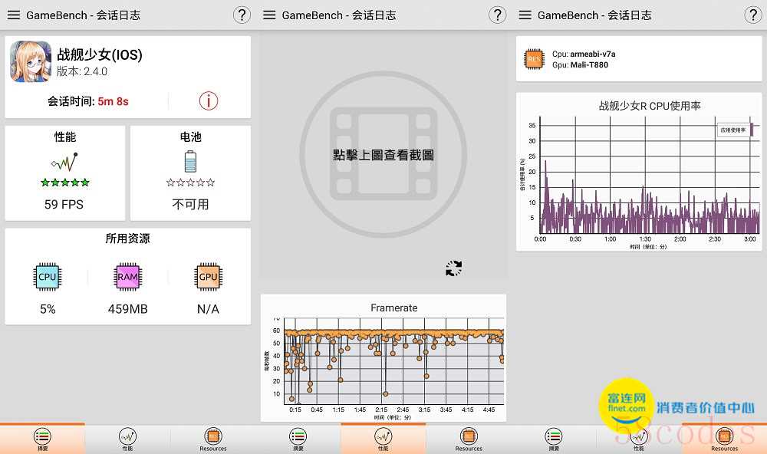The width and height of the screenshot is (767, 454).
Task: Click the help question mark in the middle panel
Action: [497, 15]
